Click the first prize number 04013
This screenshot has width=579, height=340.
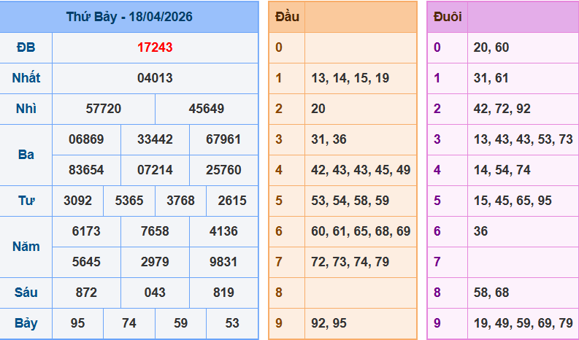155,78
